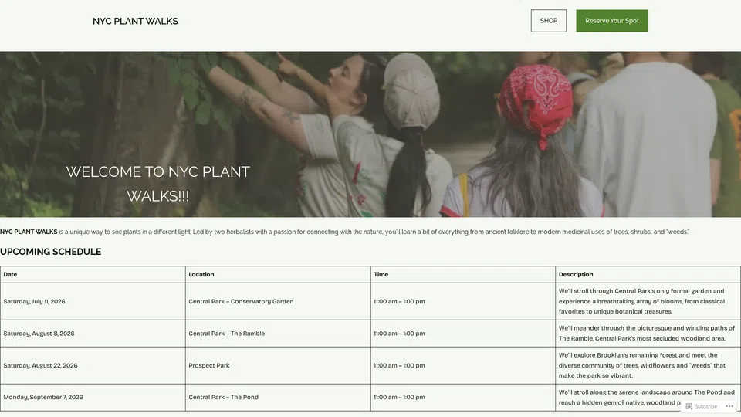The image size is (741, 417).
Task: Click The Pond walk description text
Action: tap(647, 397)
